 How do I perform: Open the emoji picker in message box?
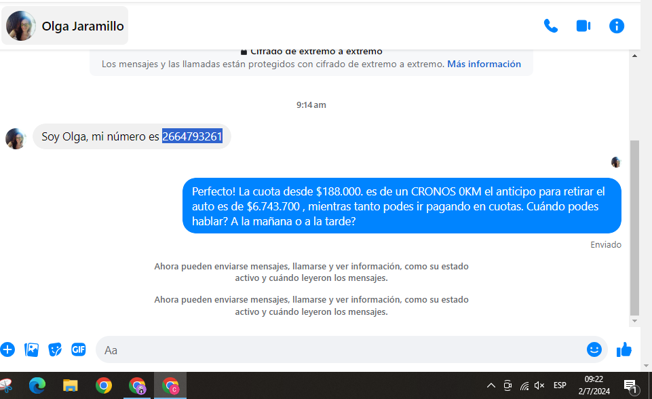pos(594,349)
